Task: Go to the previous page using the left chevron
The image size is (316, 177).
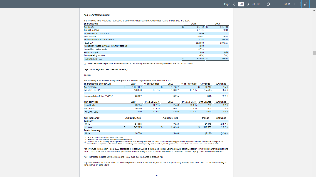Action: coord(234,4)
